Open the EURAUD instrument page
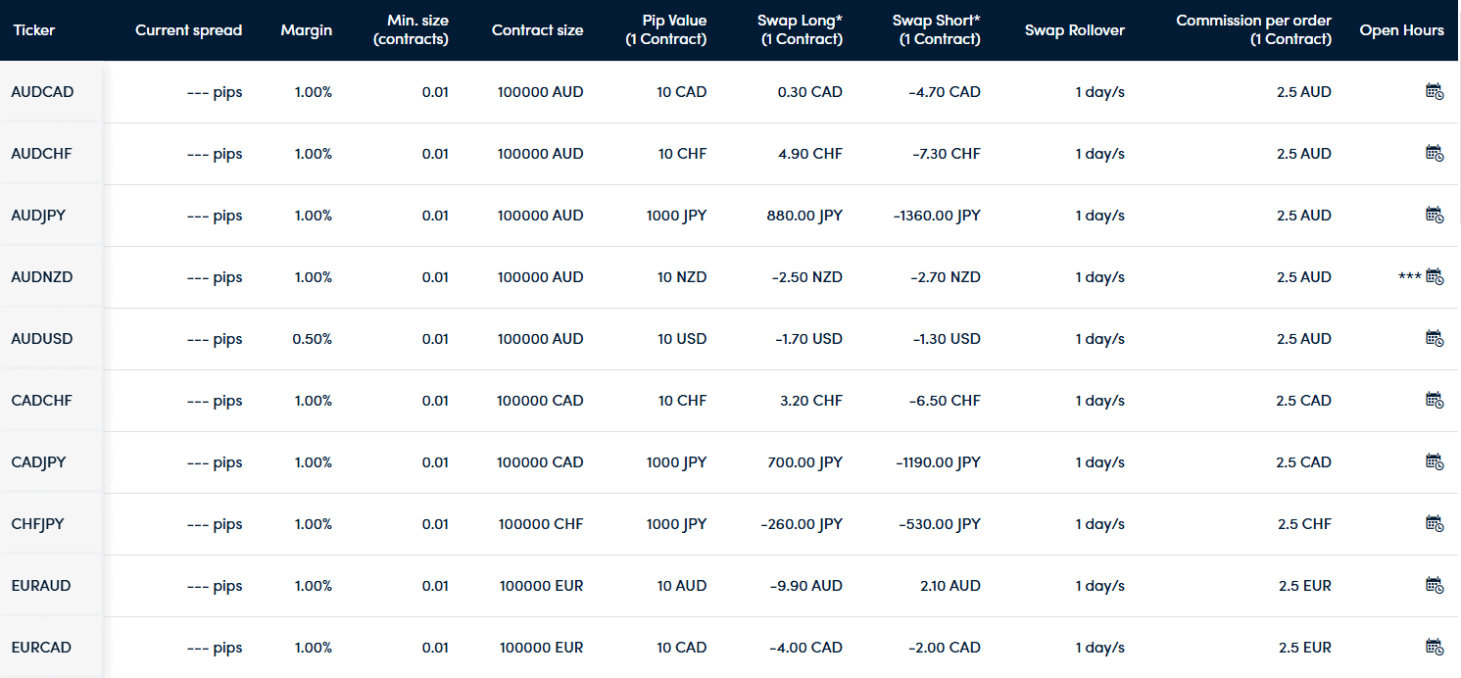Screen dimensions: 1461x678 pos(40,585)
